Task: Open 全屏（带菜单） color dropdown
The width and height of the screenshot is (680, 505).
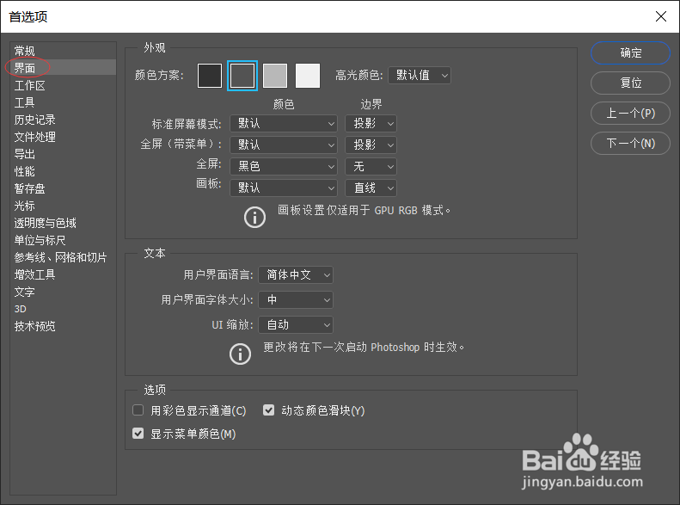Action: (x=284, y=145)
